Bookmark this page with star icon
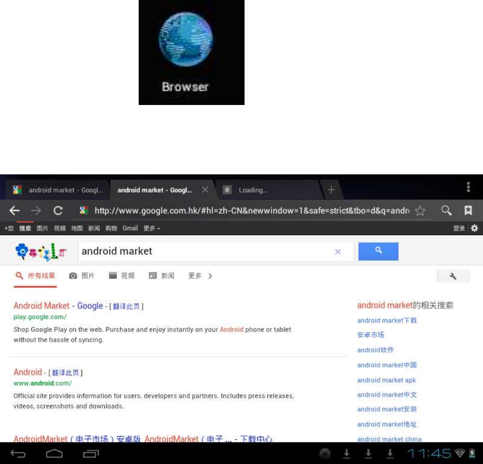483x464 pixels. click(x=420, y=211)
